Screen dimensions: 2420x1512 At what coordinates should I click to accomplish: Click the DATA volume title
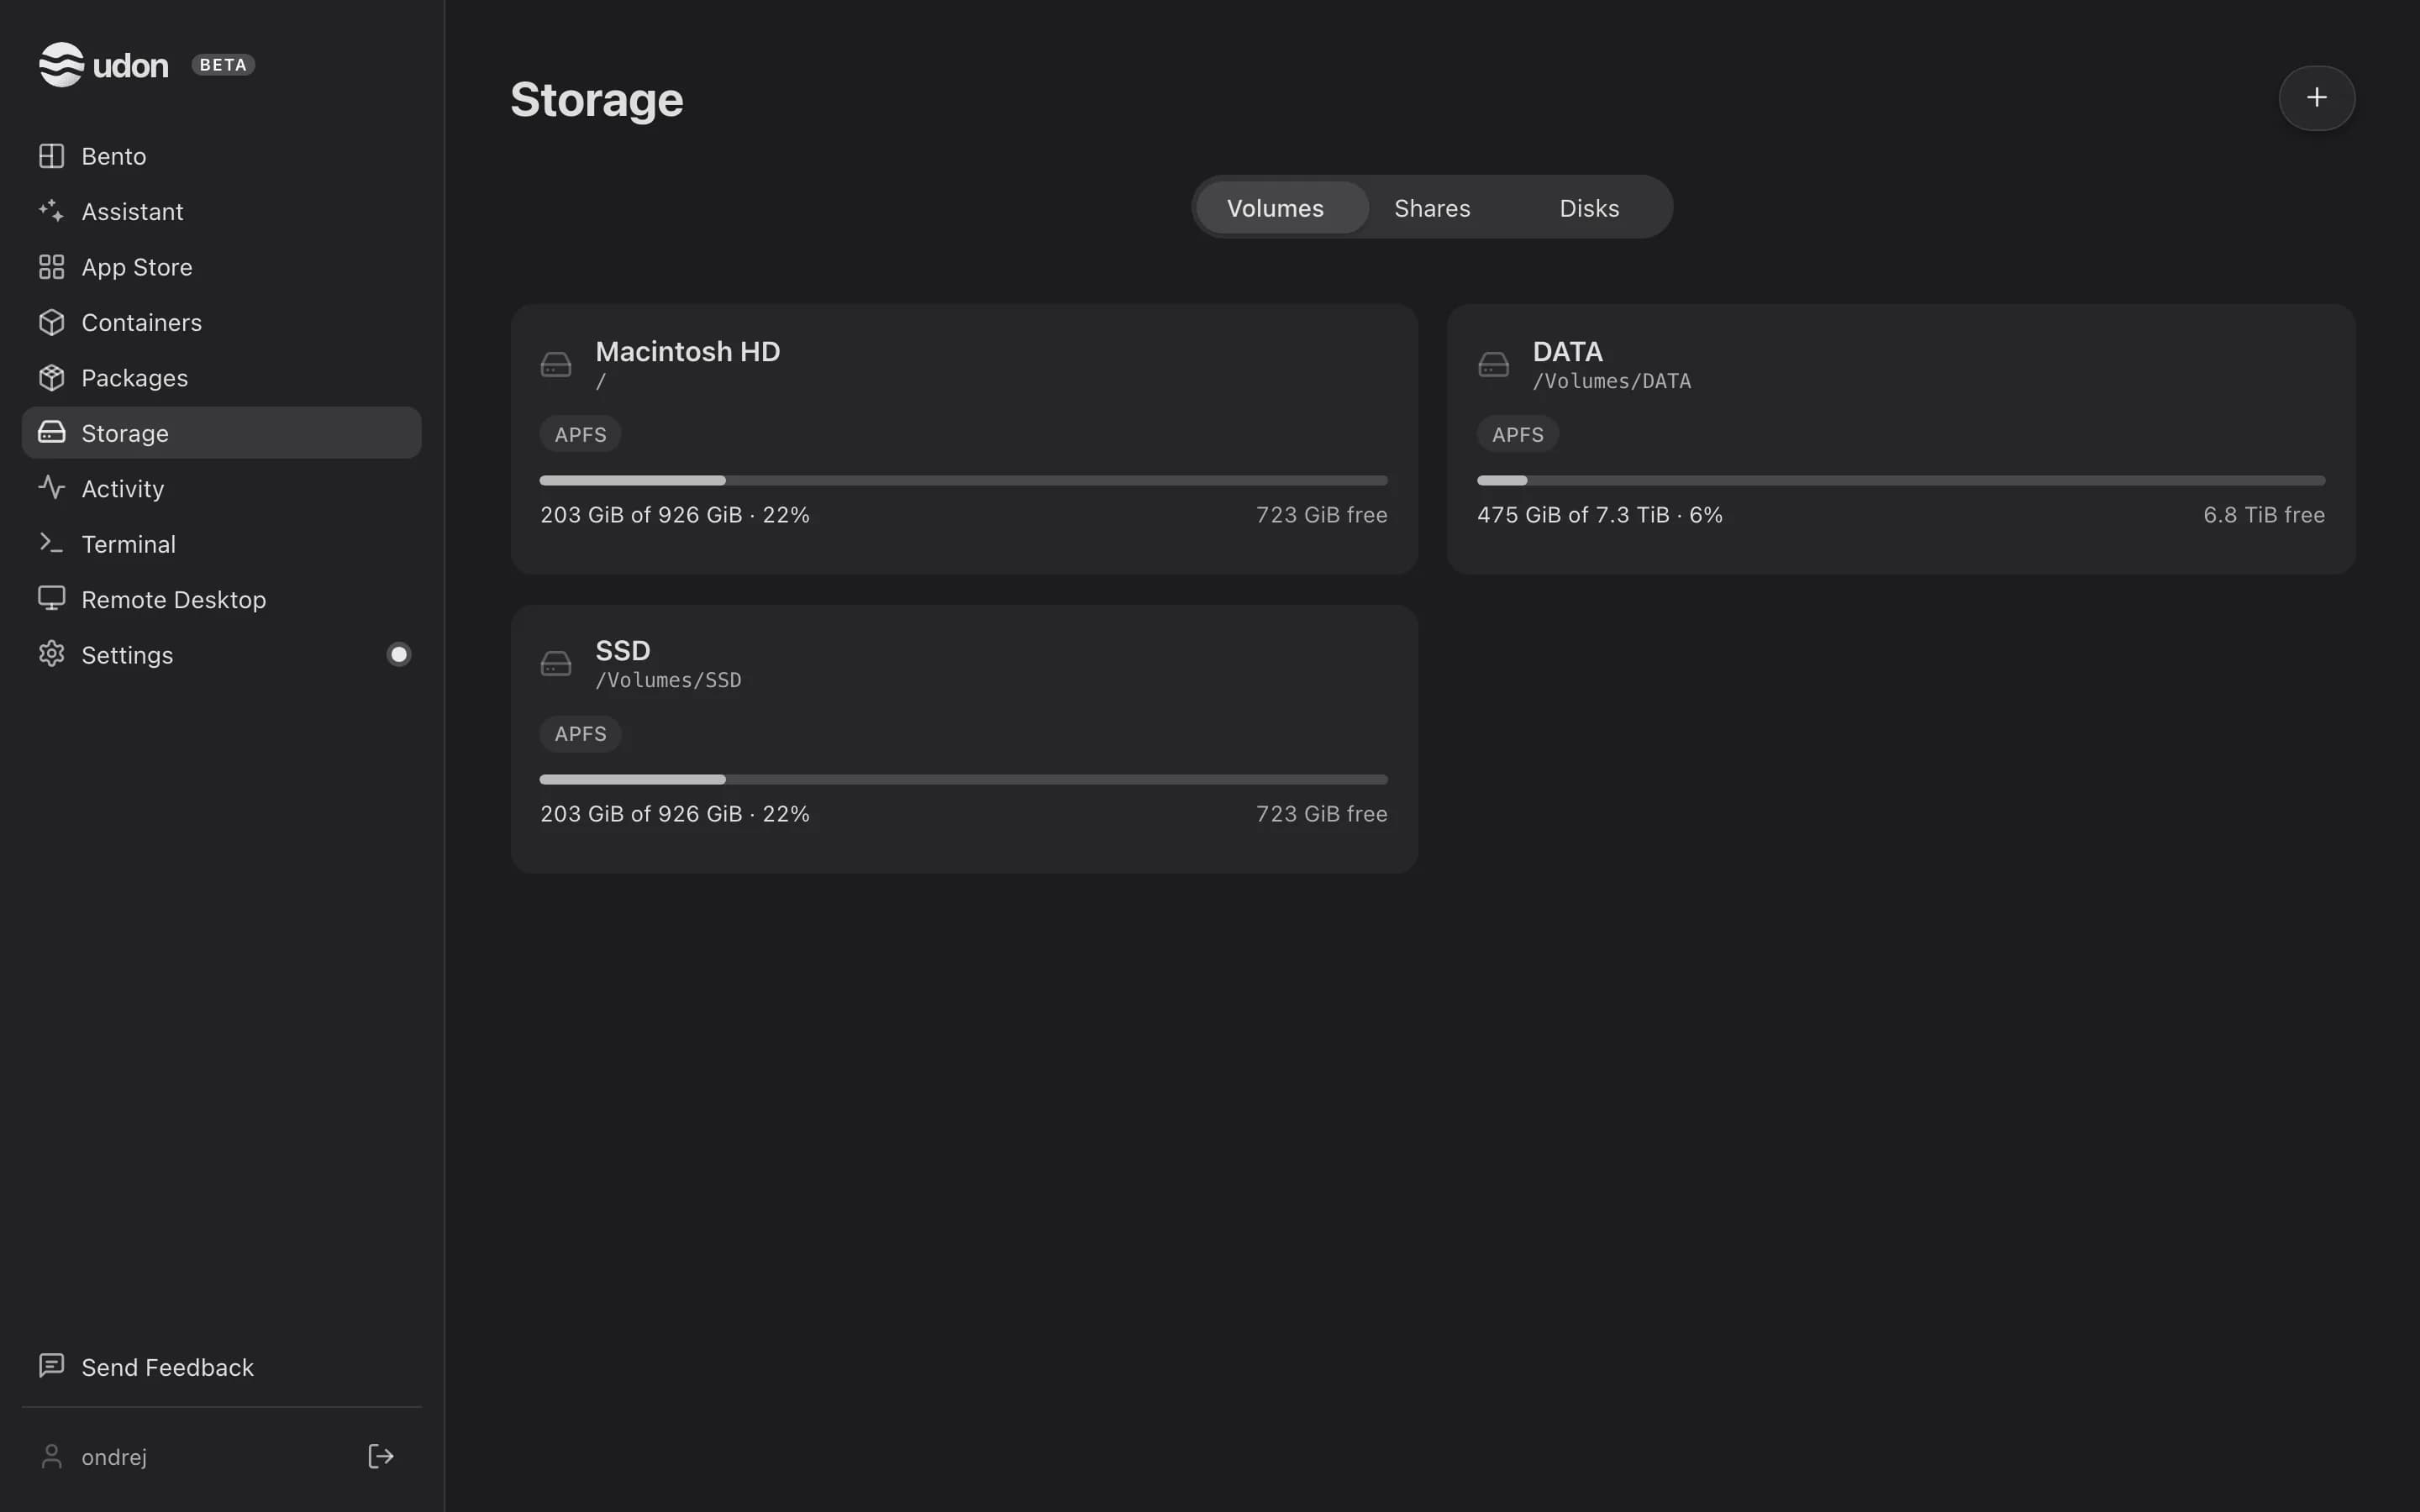[x=1567, y=352]
